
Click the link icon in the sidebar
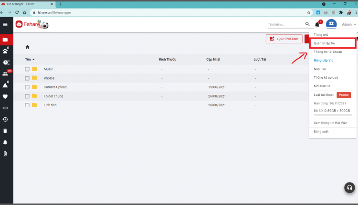(x=5, y=108)
